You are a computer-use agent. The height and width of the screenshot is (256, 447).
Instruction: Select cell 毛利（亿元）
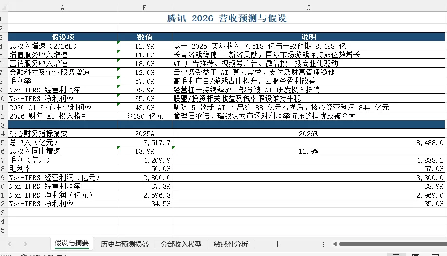click(63, 160)
